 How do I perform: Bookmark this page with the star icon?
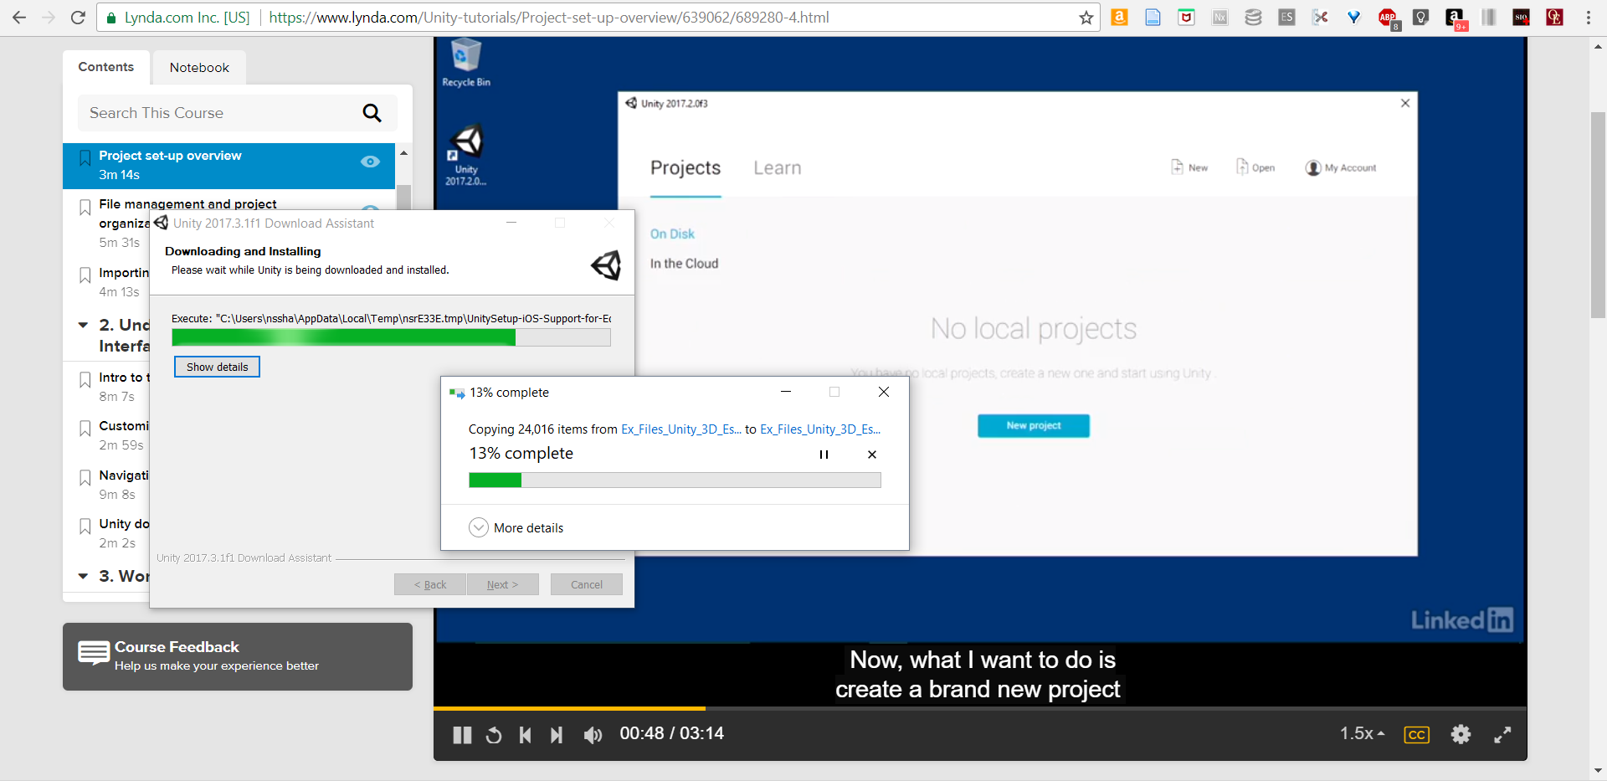point(1086,18)
